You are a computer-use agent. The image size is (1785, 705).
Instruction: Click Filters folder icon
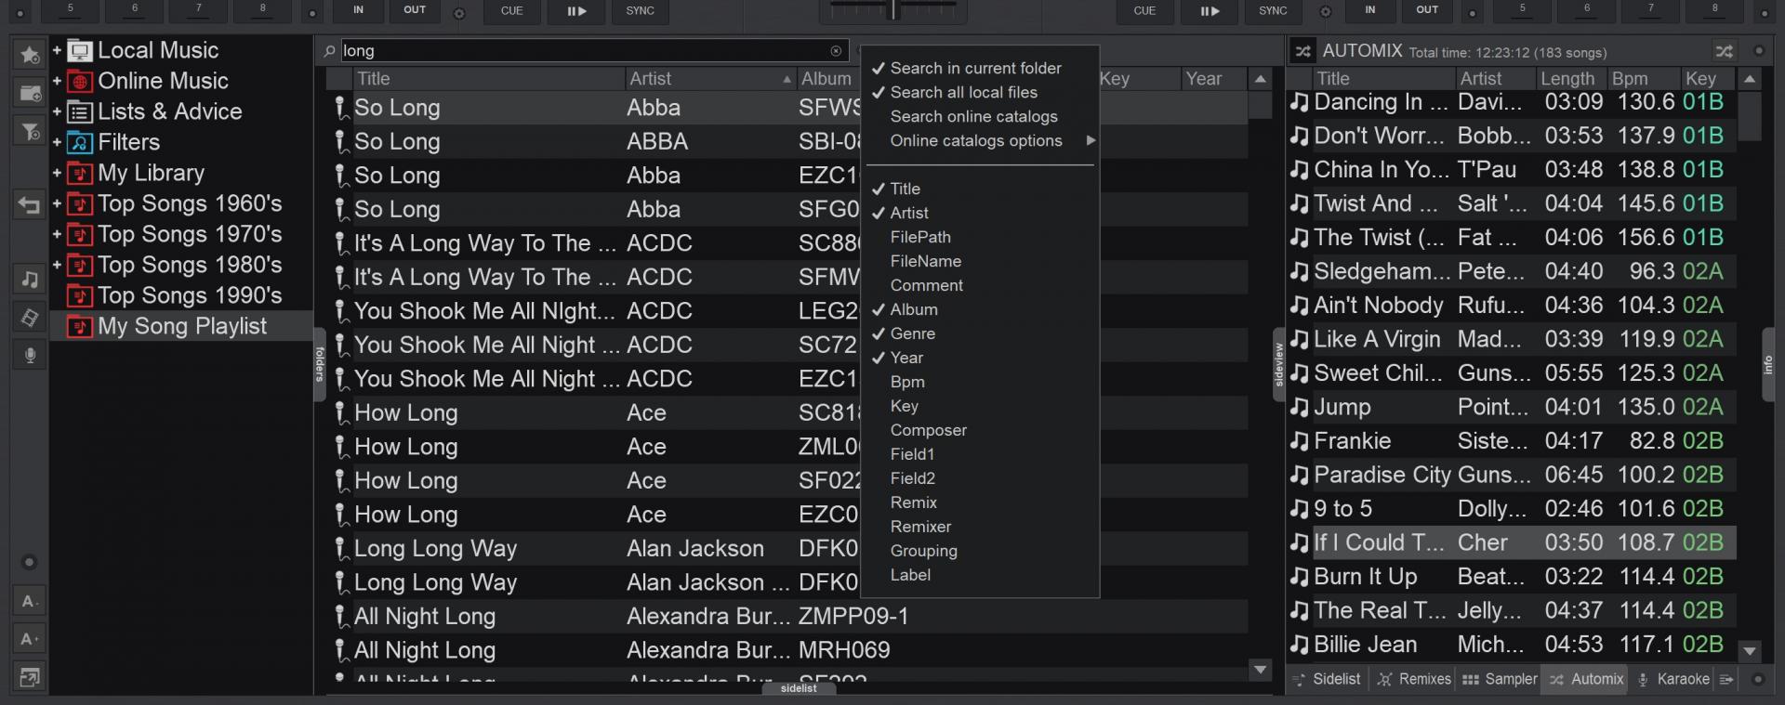80,143
